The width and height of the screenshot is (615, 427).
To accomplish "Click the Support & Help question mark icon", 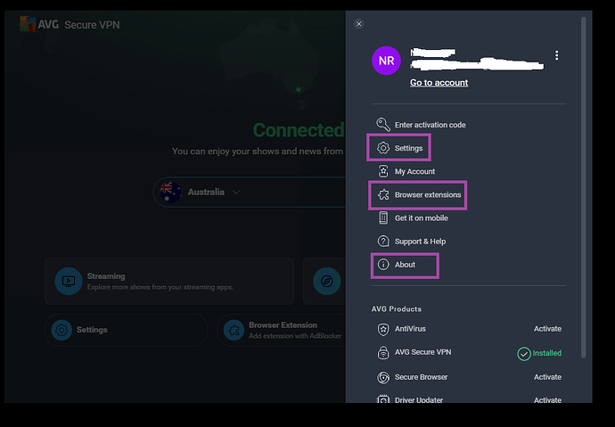I will (x=383, y=241).
